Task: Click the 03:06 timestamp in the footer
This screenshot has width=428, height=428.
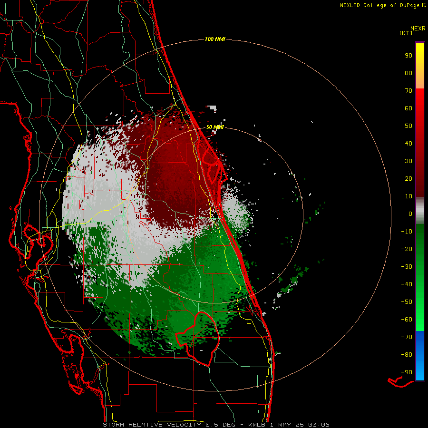Action: tap(319, 425)
